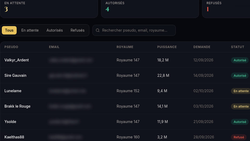Click the 12/09/2026 request date

[x=203, y=60]
